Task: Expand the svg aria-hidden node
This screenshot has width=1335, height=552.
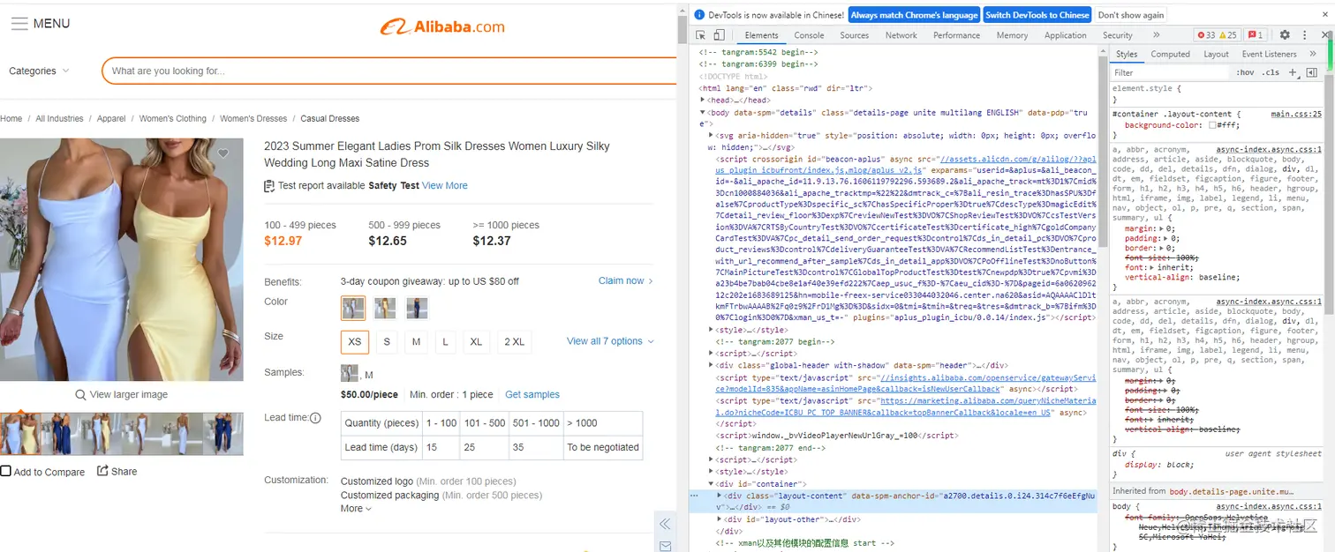Action: tap(712, 136)
